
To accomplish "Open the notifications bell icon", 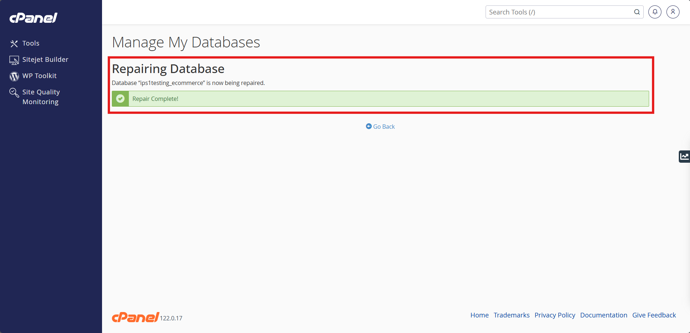I will pyautogui.click(x=655, y=12).
